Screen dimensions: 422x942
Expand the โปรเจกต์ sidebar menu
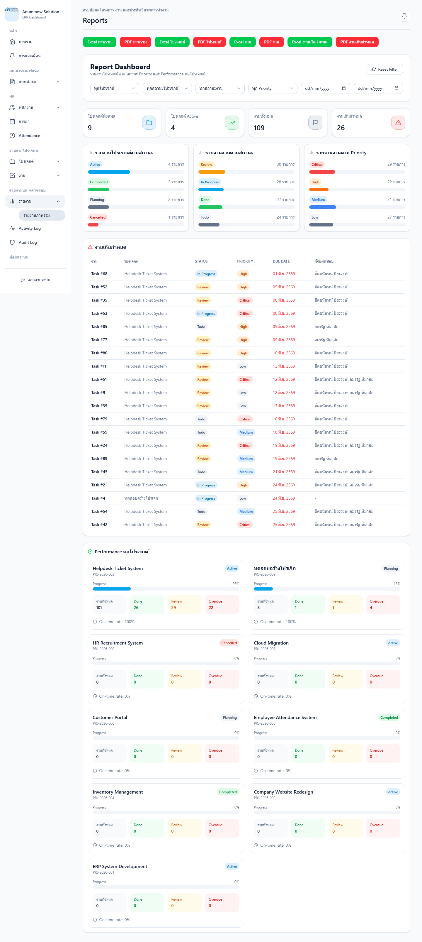point(35,161)
